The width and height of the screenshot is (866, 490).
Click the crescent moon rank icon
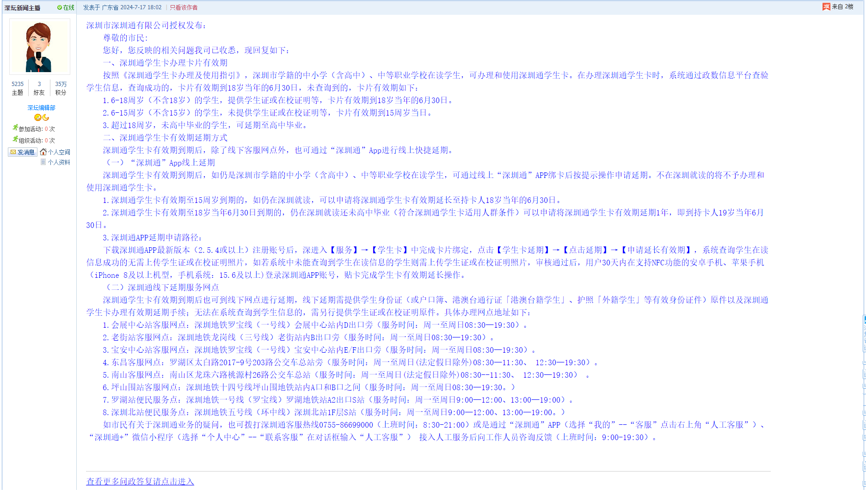(x=45, y=117)
